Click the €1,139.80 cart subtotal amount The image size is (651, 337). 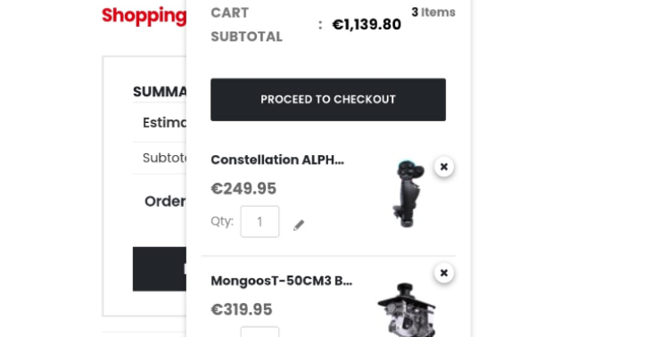367,24
